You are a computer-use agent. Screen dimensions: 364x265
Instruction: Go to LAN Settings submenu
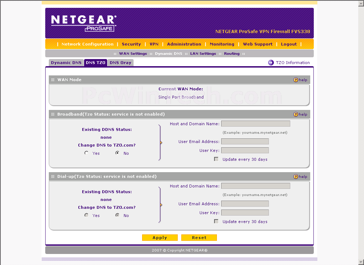tap(203, 54)
